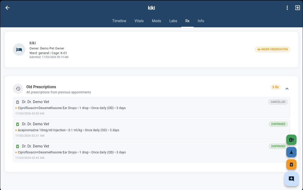303x190 pixels.
Task: Add a note via the speech-bubble plus button
Action: tap(291, 179)
